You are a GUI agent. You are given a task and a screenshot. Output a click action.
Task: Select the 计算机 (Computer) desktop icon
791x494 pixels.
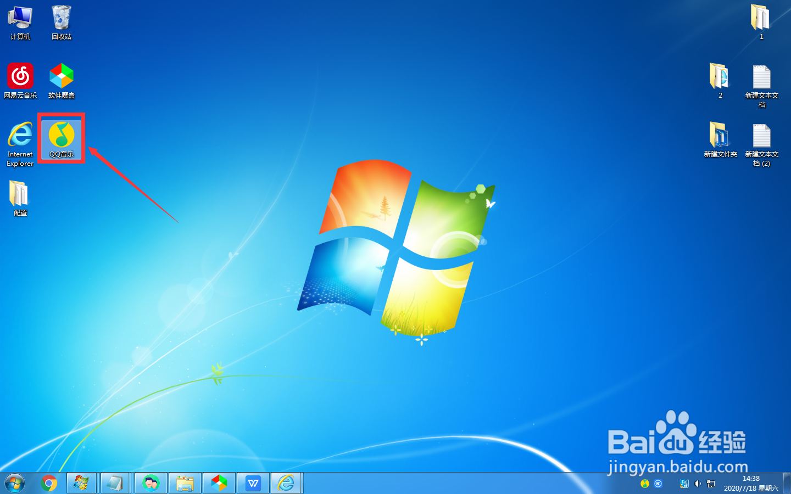point(20,23)
